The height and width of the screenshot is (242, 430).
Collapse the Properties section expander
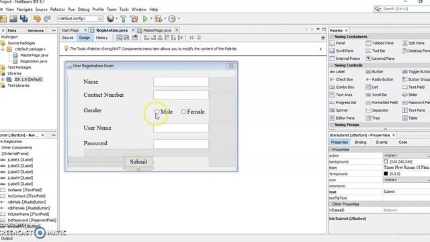330,149
